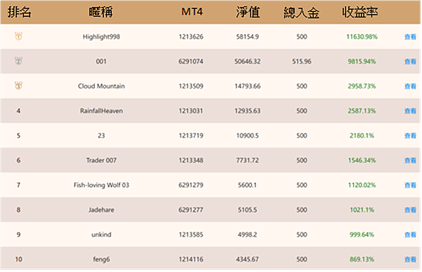Viewport: 422px width, 272px height.
Task: Click the deposit amount 515.96
Action: coord(302,61)
